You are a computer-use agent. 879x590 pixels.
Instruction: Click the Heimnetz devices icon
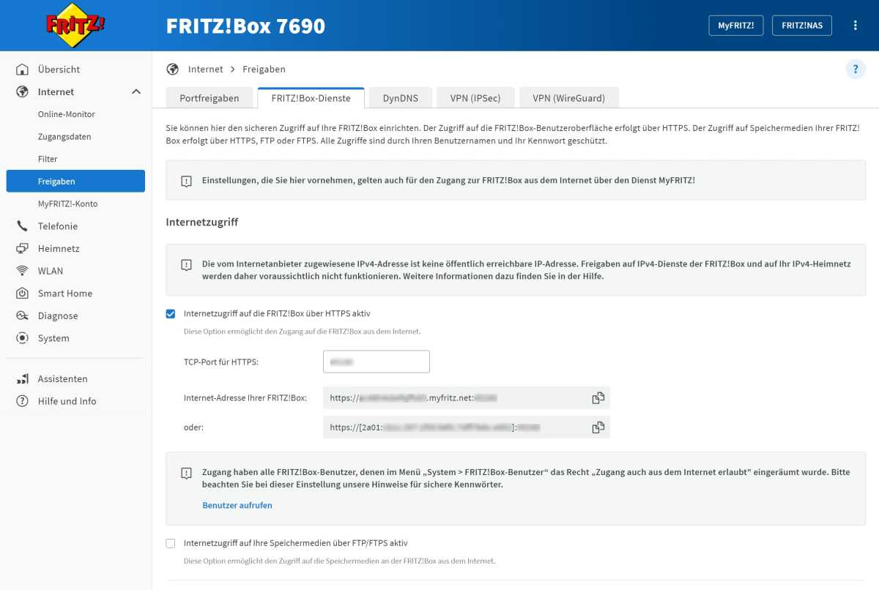pyautogui.click(x=23, y=249)
